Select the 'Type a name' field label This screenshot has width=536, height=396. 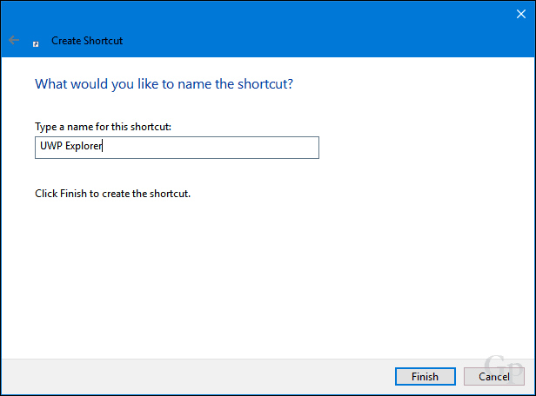pos(103,127)
